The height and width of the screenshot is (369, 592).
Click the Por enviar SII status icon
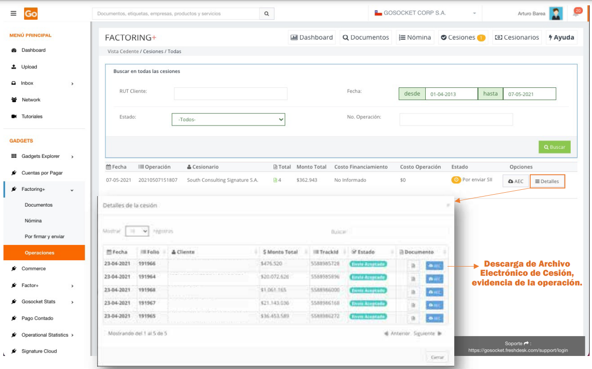456,180
